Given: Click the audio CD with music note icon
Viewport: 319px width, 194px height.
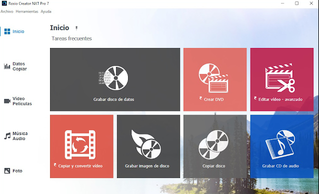Looking at the screenshot, I should coord(280,144).
